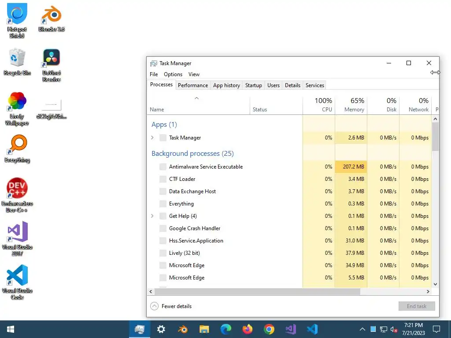Switch to the Services tab
This screenshot has width=451, height=338.
[x=314, y=85]
